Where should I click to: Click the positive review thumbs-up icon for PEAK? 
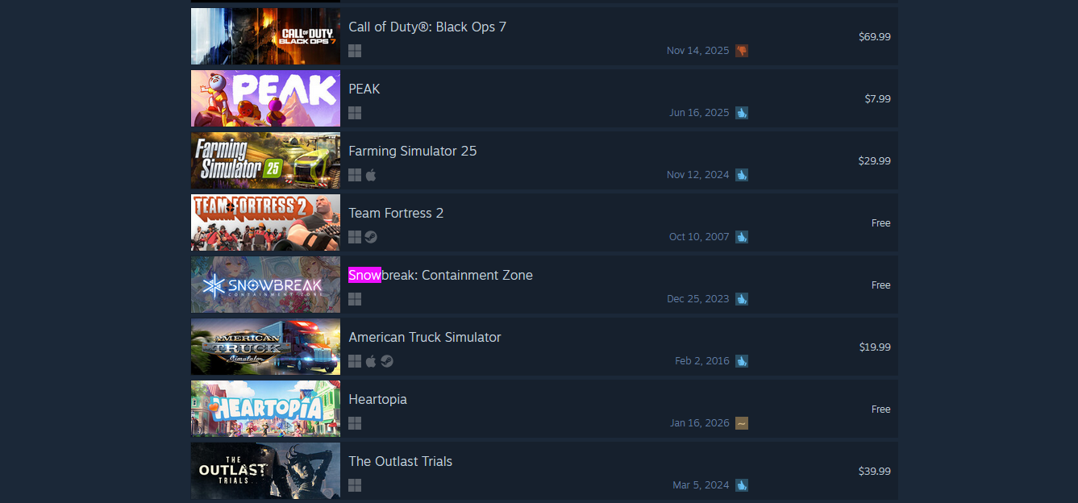[x=742, y=113]
